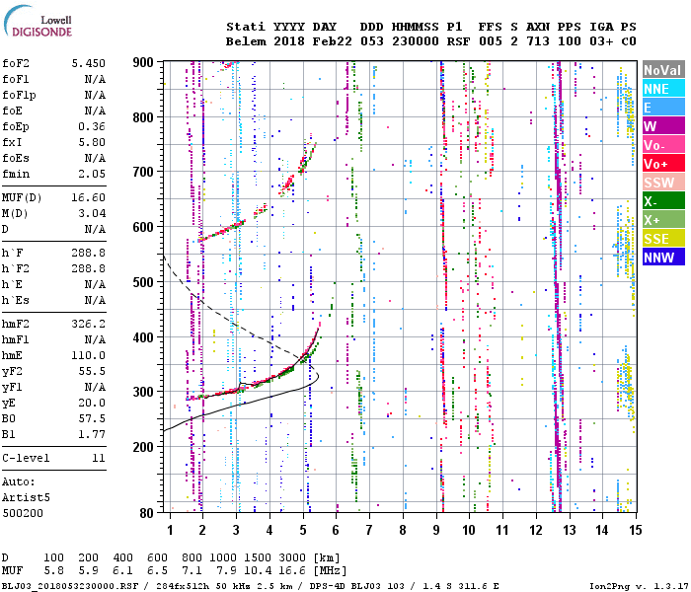Click the MUF(D) value 16.60
Image resolution: width=691 pixels, height=592 pixels.
tap(89, 197)
